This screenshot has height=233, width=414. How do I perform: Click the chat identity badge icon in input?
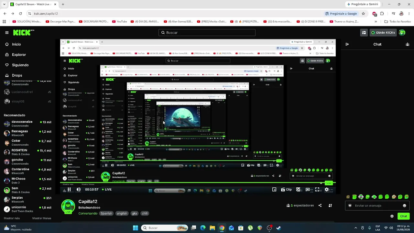[x=350, y=206]
